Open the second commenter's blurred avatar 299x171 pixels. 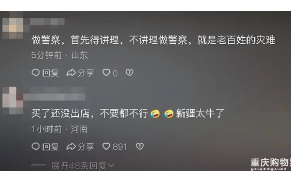pos(13,100)
